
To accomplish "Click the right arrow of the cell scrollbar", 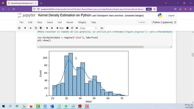I will (171, 47).
